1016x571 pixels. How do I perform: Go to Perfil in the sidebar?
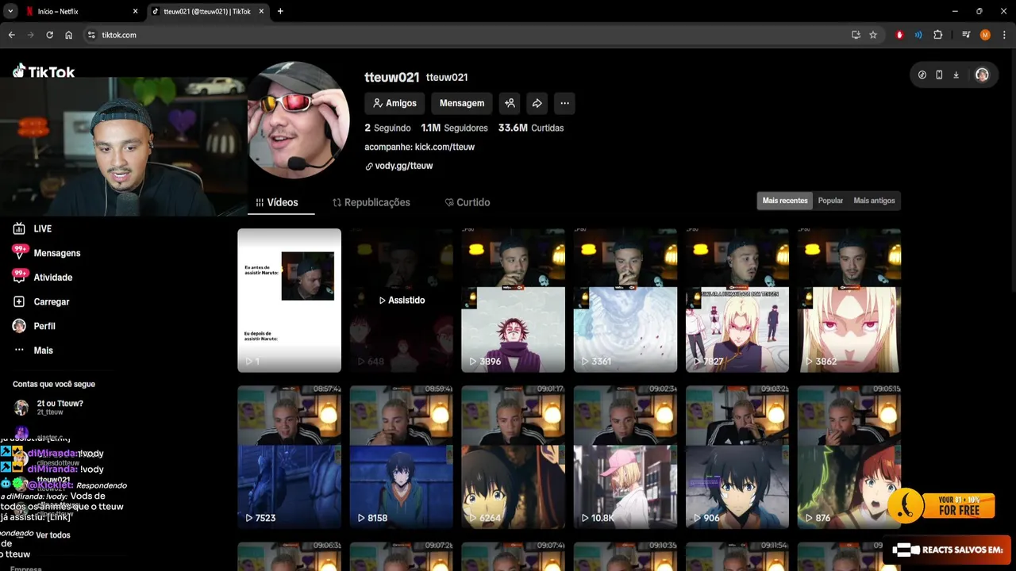point(34,326)
